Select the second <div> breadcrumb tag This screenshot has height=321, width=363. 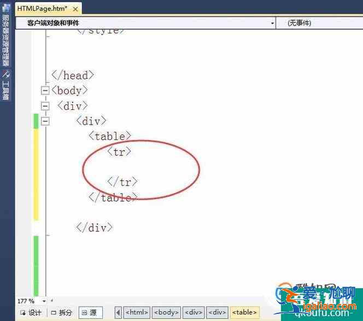218,312
